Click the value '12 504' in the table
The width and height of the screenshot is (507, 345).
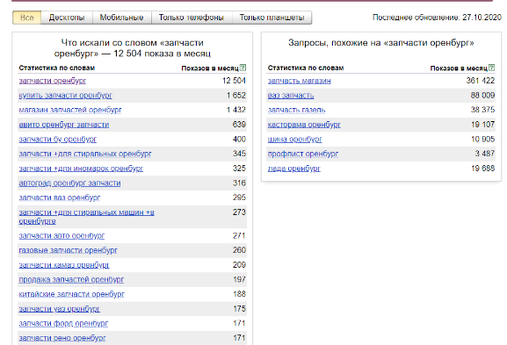click(234, 81)
